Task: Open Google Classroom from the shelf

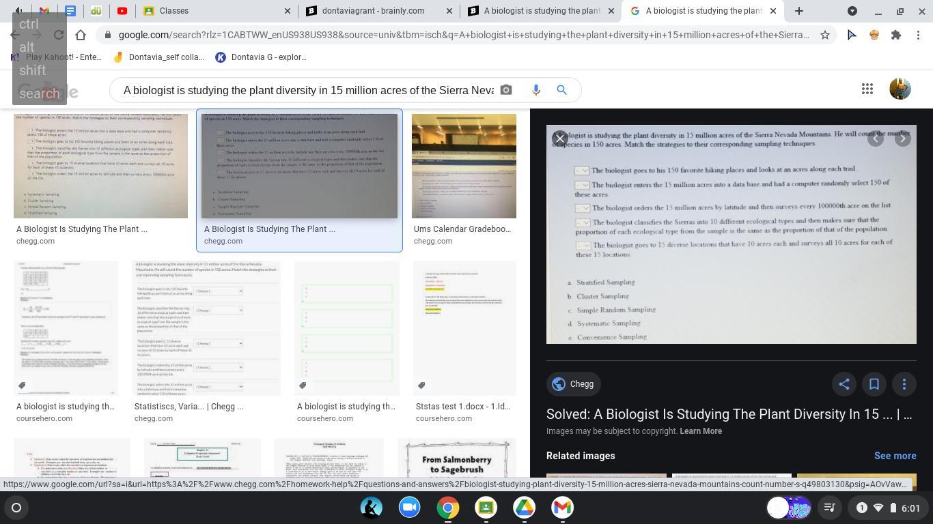Action: tap(486, 508)
